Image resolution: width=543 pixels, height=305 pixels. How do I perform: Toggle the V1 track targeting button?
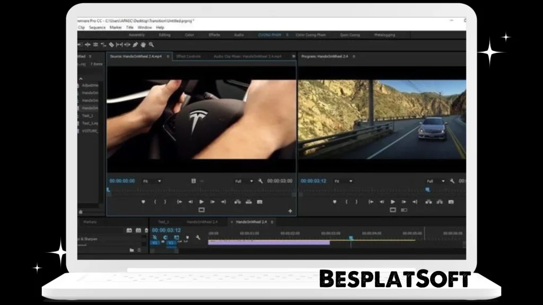click(x=171, y=243)
